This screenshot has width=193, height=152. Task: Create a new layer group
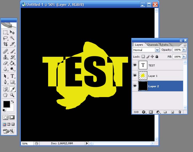coord(165,112)
